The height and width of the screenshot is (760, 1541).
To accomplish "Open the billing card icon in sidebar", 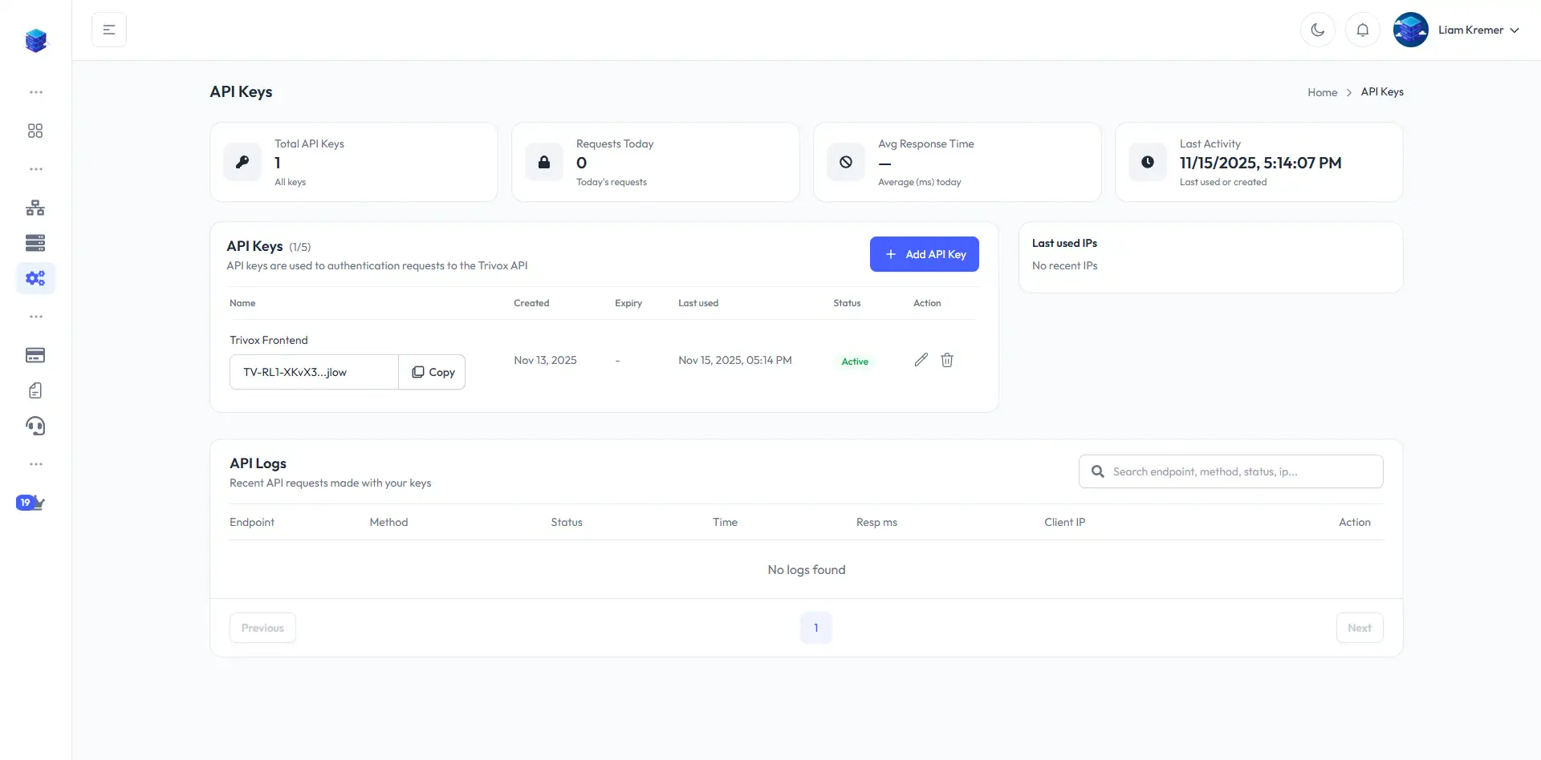I will click(x=35, y=355).
